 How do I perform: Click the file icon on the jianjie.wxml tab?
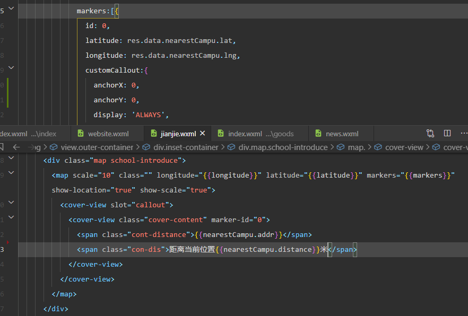tap(154, 133)
